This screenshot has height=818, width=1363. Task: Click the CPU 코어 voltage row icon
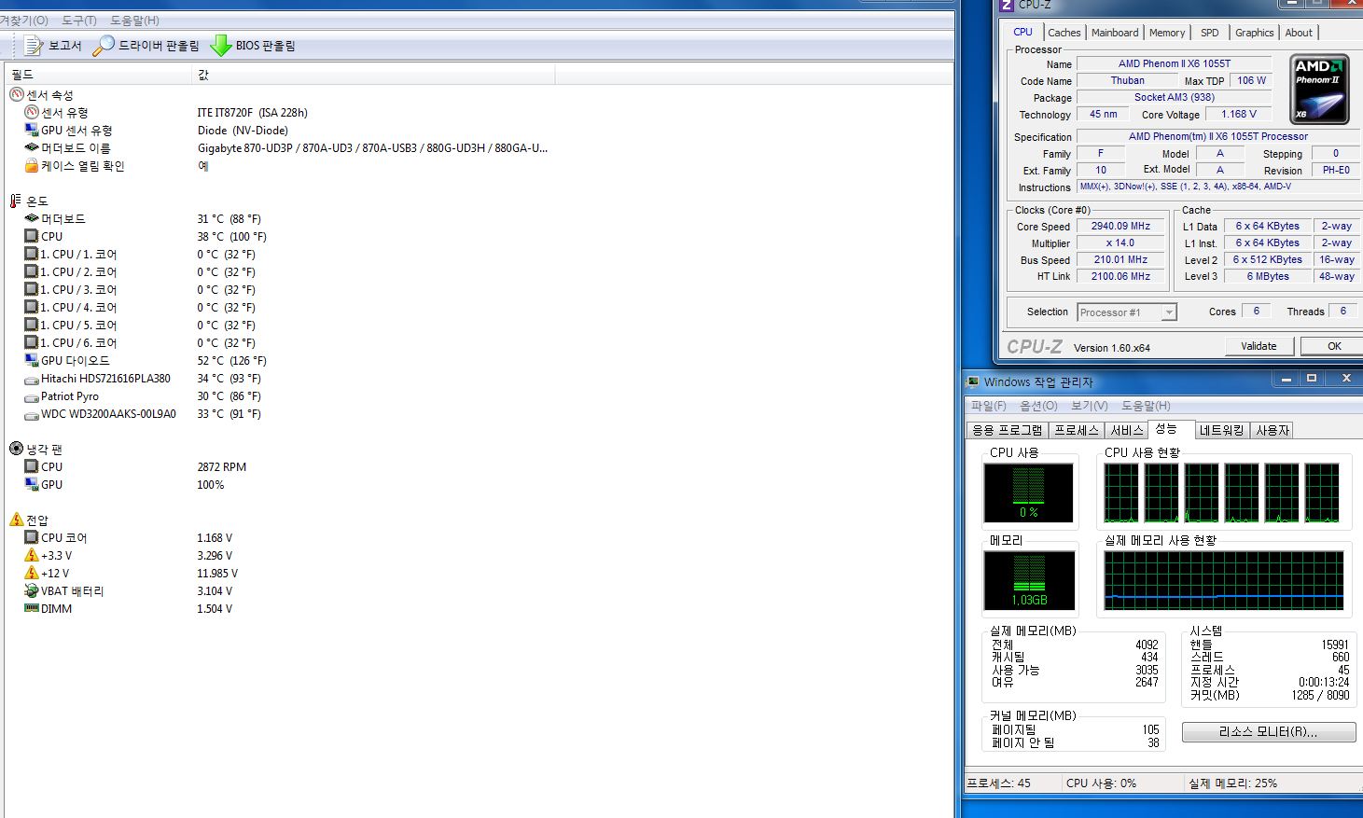pos(32,538)
